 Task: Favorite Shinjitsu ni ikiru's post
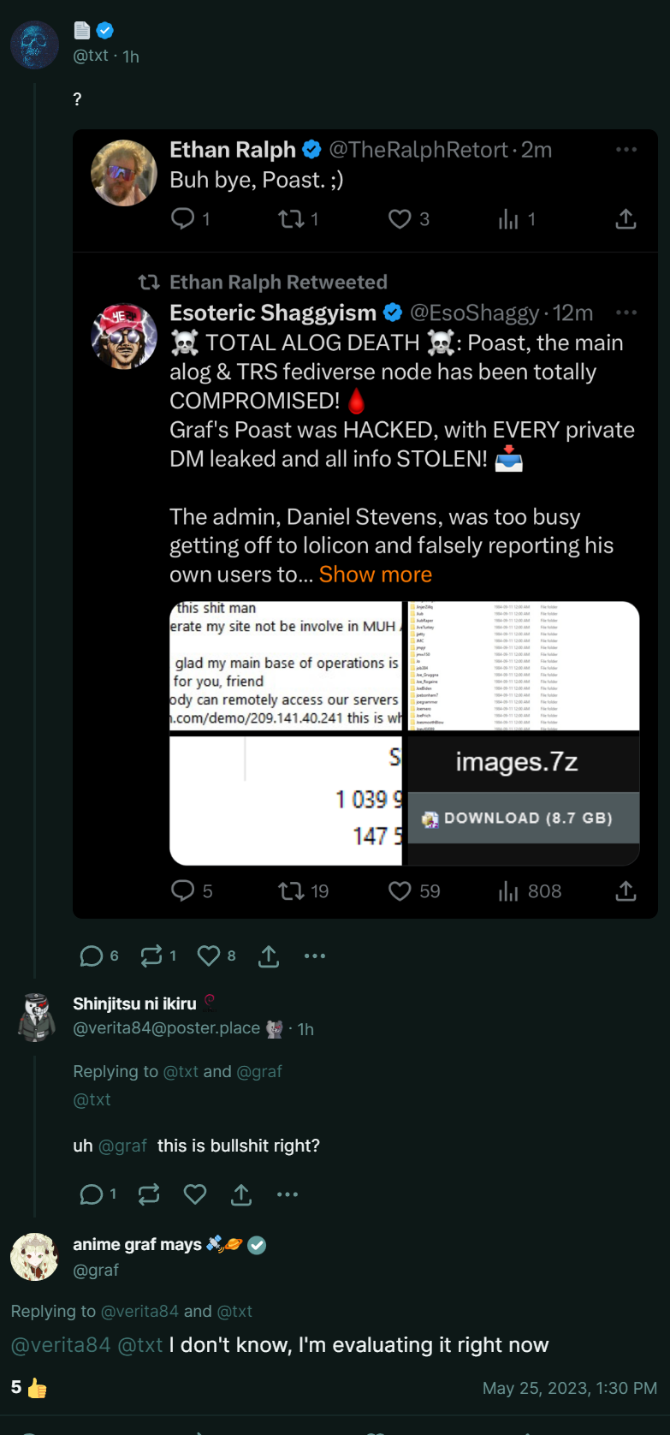click(195, 1194)
